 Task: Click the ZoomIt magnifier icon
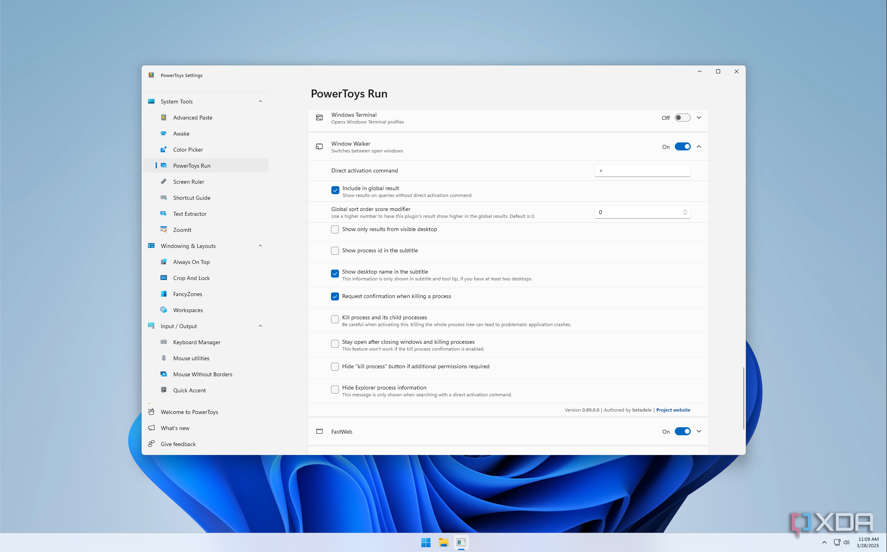click(x=164, y=230)
